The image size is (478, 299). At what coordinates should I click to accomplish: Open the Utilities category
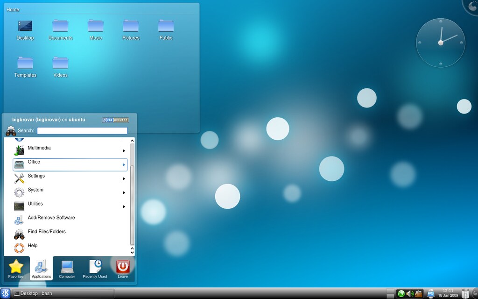tap(70, 206)
